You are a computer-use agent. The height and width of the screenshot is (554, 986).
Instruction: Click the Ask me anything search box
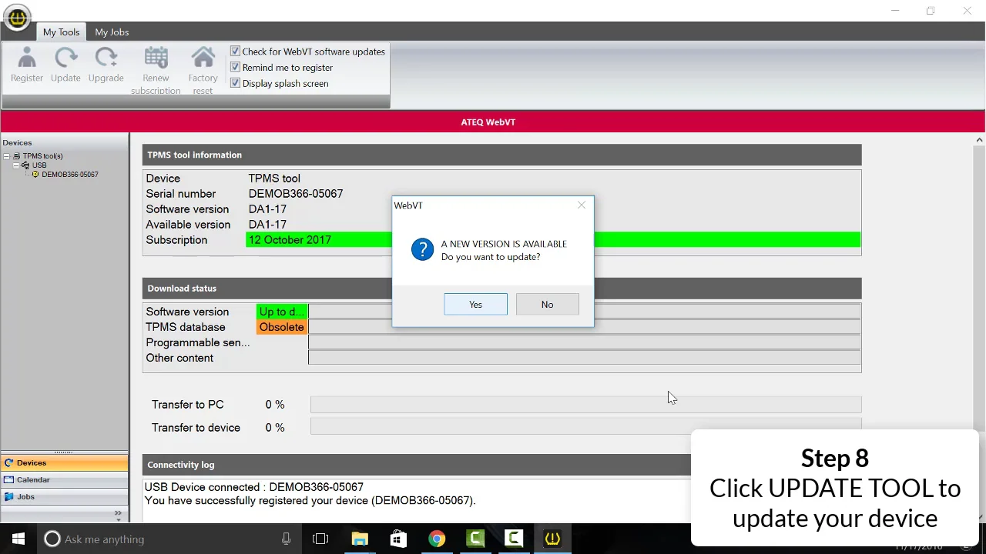click(x=168, y=539)
